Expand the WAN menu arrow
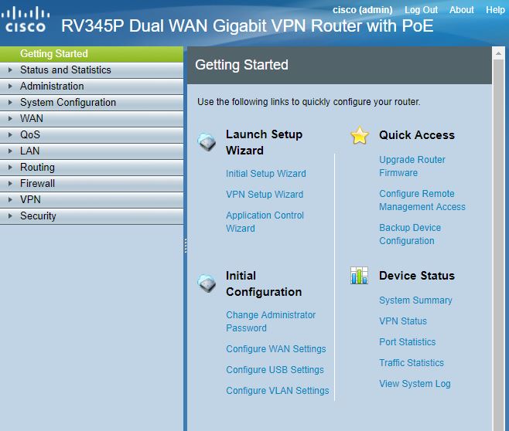This screenshot has height=431, width=509. (10, 118)
